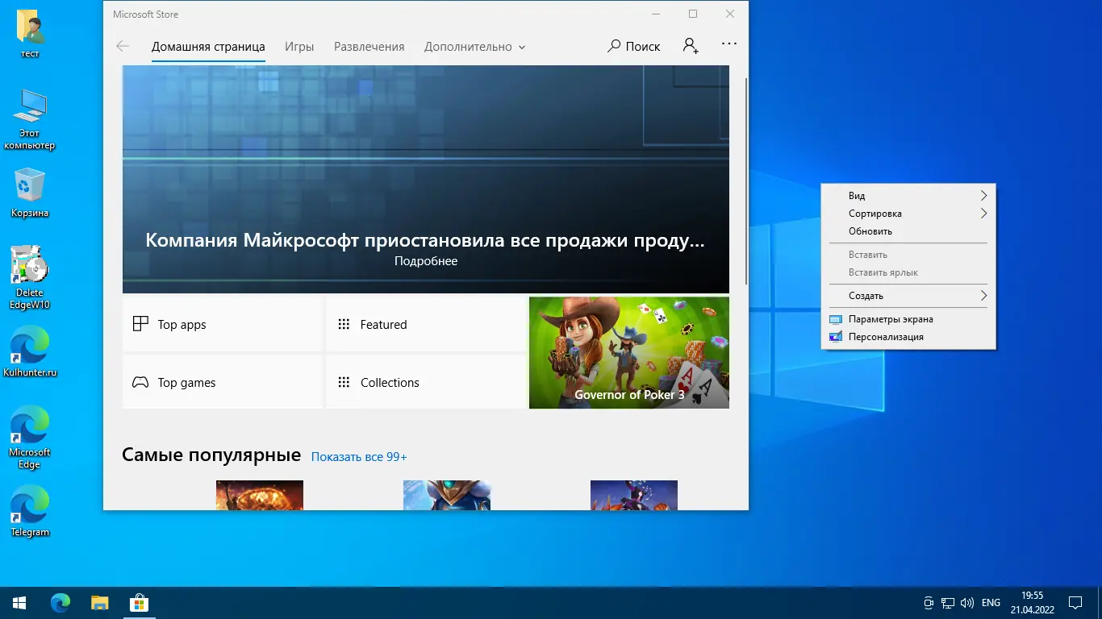
Task: Open the Top apps tile
Action: [223, 324]
